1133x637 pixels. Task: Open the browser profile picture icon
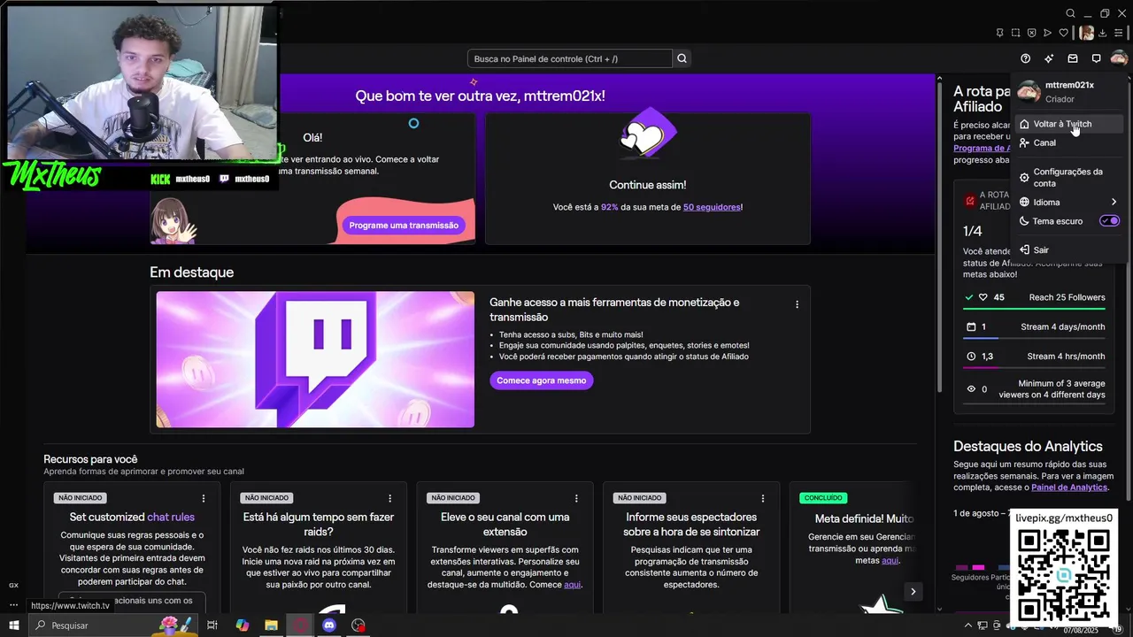point(1086,33)
